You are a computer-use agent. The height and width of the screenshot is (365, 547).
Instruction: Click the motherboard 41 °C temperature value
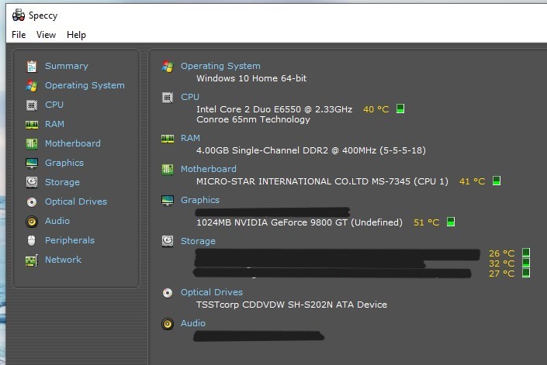pyautogui.click(x=473, y=181)
